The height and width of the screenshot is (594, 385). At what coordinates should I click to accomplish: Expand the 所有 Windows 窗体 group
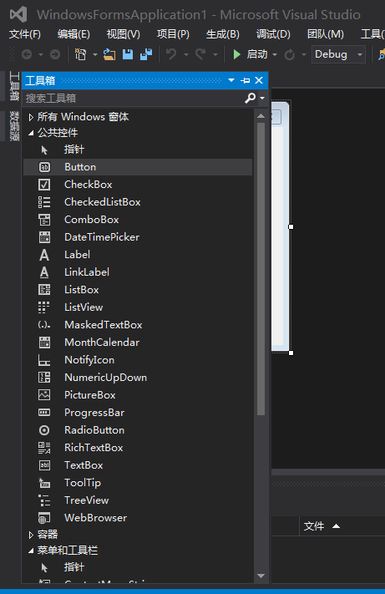point(31,117)
